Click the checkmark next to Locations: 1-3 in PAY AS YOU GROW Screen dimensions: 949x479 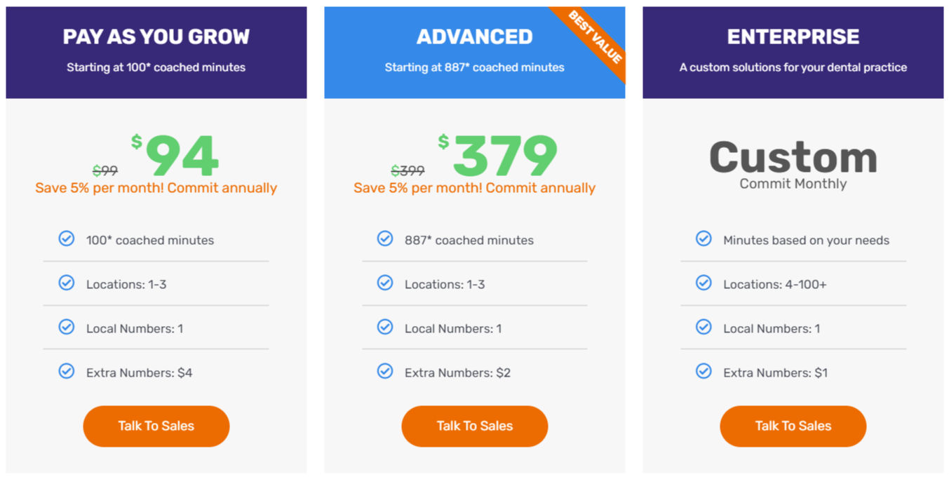tap(66, 283)
